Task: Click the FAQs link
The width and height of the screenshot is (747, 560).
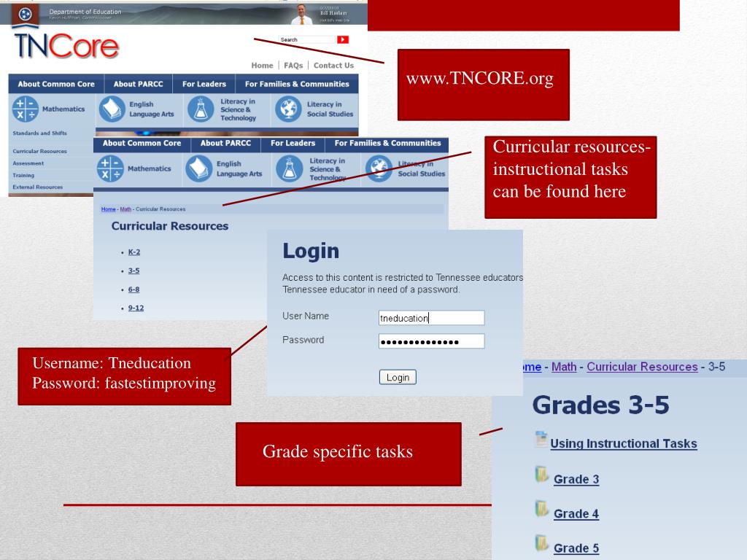Action: pyautogui.click(x=293, y=65)
